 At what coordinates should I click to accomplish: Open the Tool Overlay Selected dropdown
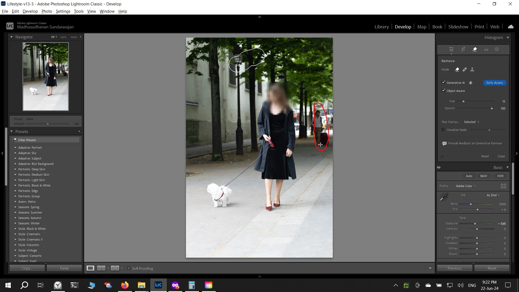pyautogui.click(x=471, y=122)
